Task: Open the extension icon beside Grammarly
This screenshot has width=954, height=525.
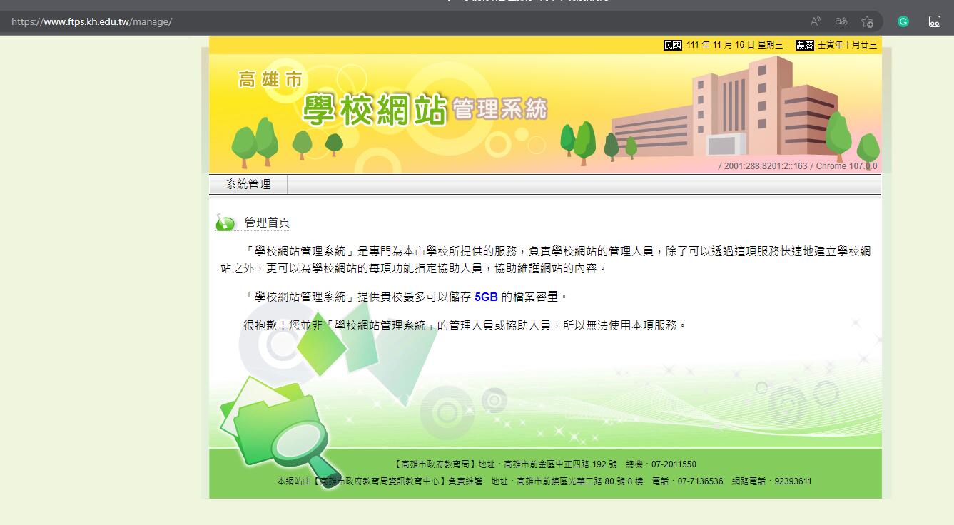Action: 935,21
